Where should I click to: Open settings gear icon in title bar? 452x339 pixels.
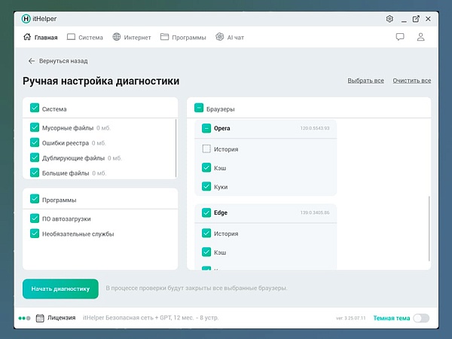tap(389, 18)
